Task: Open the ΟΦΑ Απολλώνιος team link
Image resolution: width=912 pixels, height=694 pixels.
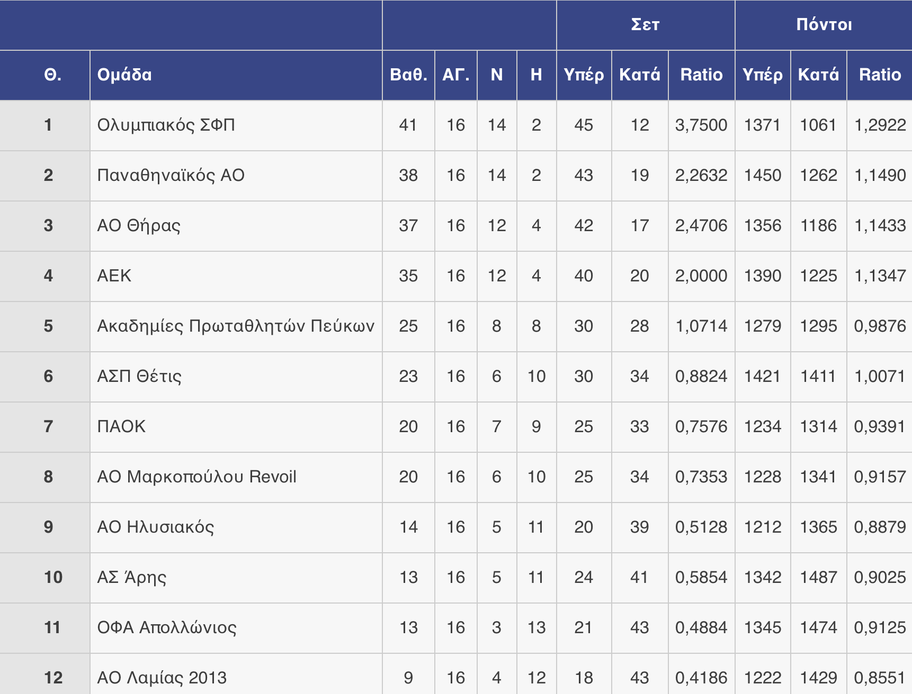Action: pyautogui.click(x=167, y=628)
